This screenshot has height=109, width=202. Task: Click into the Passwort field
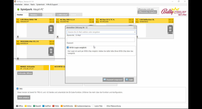point(101,40)
